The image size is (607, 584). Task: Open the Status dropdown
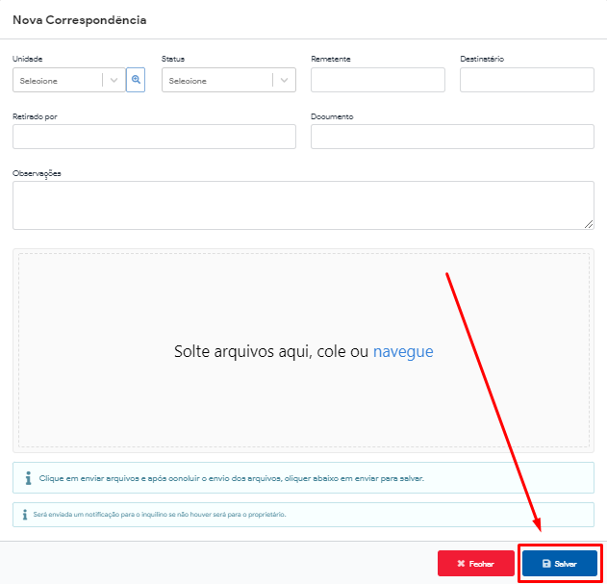(x=229, y=80)
